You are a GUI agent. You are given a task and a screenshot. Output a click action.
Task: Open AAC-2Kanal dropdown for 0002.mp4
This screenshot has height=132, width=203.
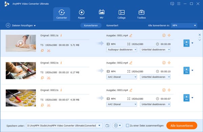point(121,77)
